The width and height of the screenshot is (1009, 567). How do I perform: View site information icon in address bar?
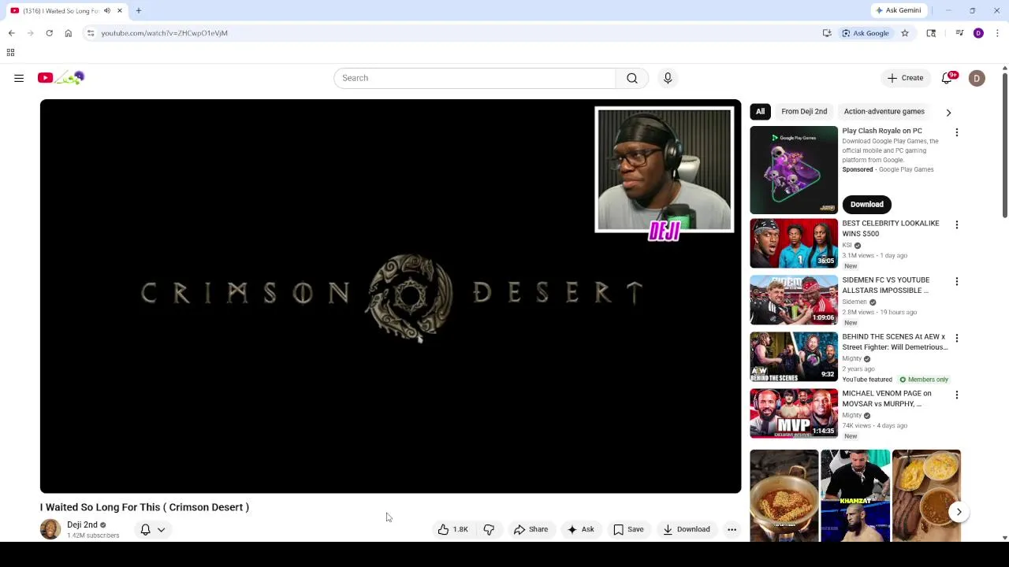91,33
